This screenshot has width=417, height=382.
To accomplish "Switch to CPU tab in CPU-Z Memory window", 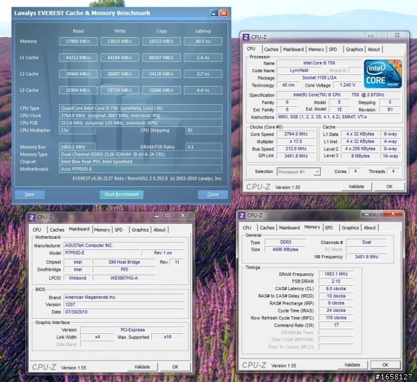I will click(x=247, y=228).
